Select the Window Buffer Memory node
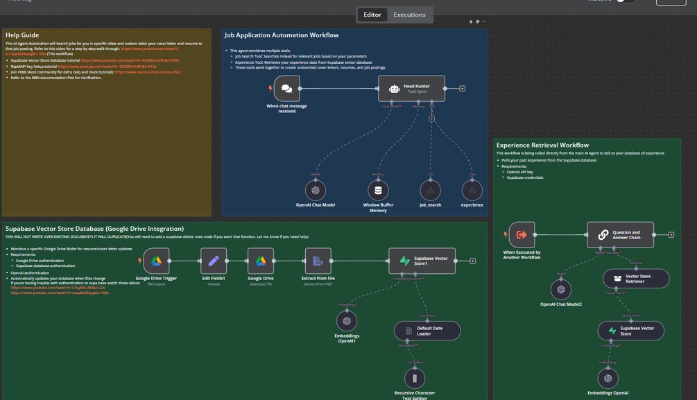Viewport: 697px width, 400px height. [378, 190]
